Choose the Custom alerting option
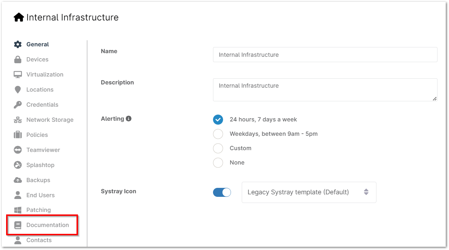Screen dimensions: 449x250 coord(218,148)
